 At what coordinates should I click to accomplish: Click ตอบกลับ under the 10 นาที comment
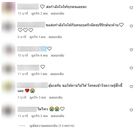(58, 55)
